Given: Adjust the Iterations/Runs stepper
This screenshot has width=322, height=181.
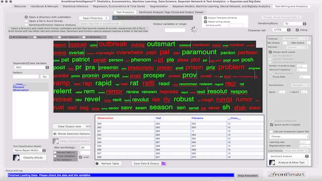Looking at the screenshot, I should pyautogui.click(x=304, y=24).
